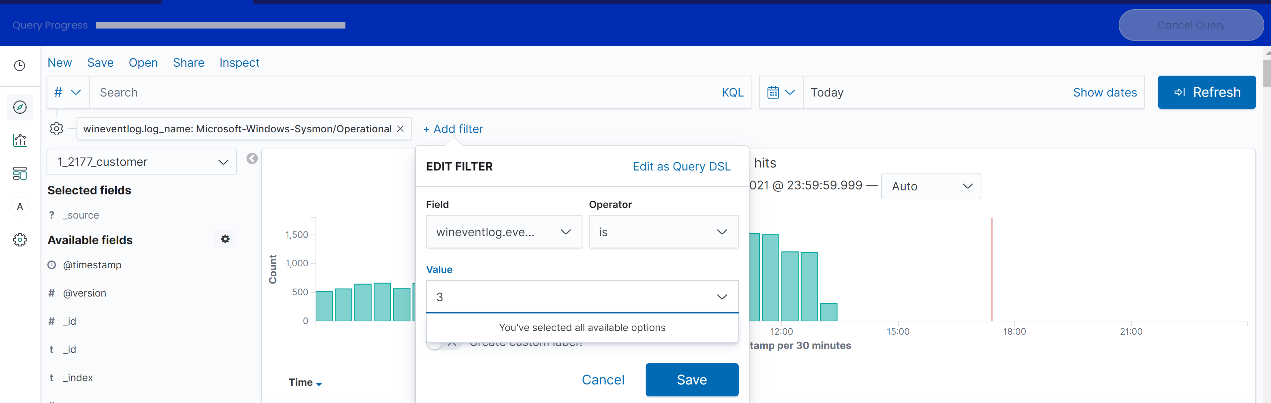
Task: Open Dashboard icon in sidebar
Action: (x=20, y=173)
